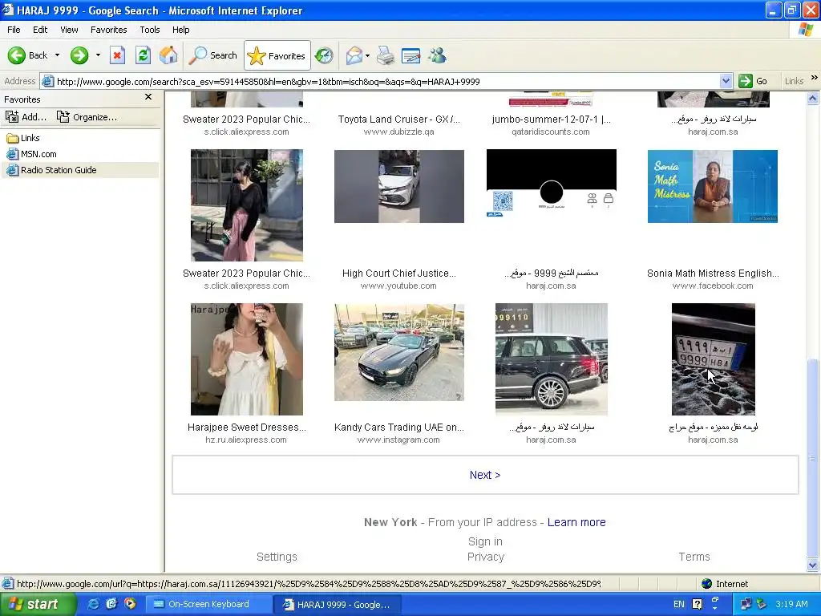Stop page loading with red X icon
The image size is (821, 616).
pos(117,55)
